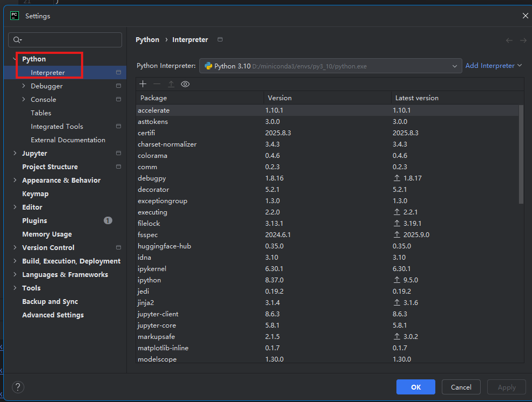Select the charset-normalizer package row
532x402 pixels.
pos(327,144)
